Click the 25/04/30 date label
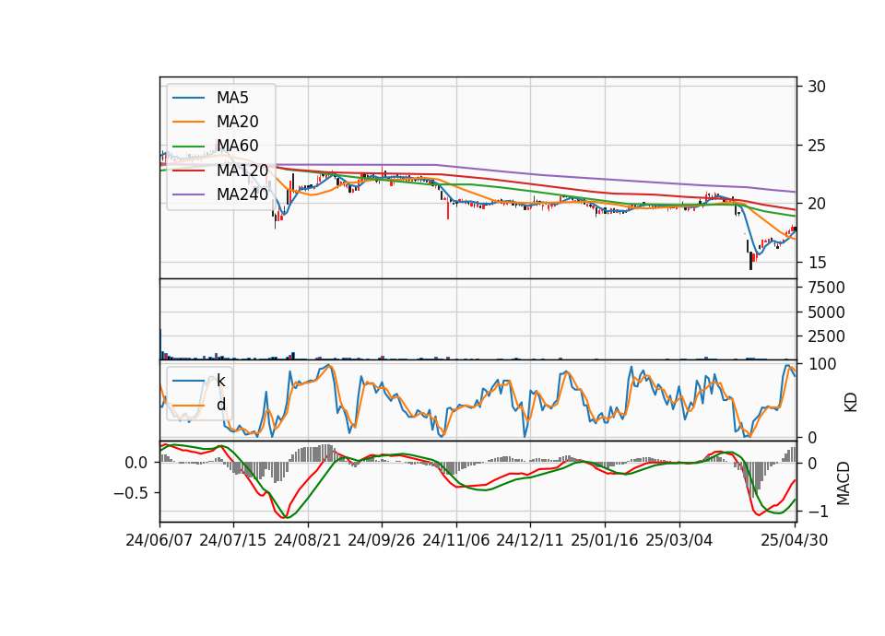Image resolution: width=885 pixels, height=636 pixels. (x=795, y=540)
